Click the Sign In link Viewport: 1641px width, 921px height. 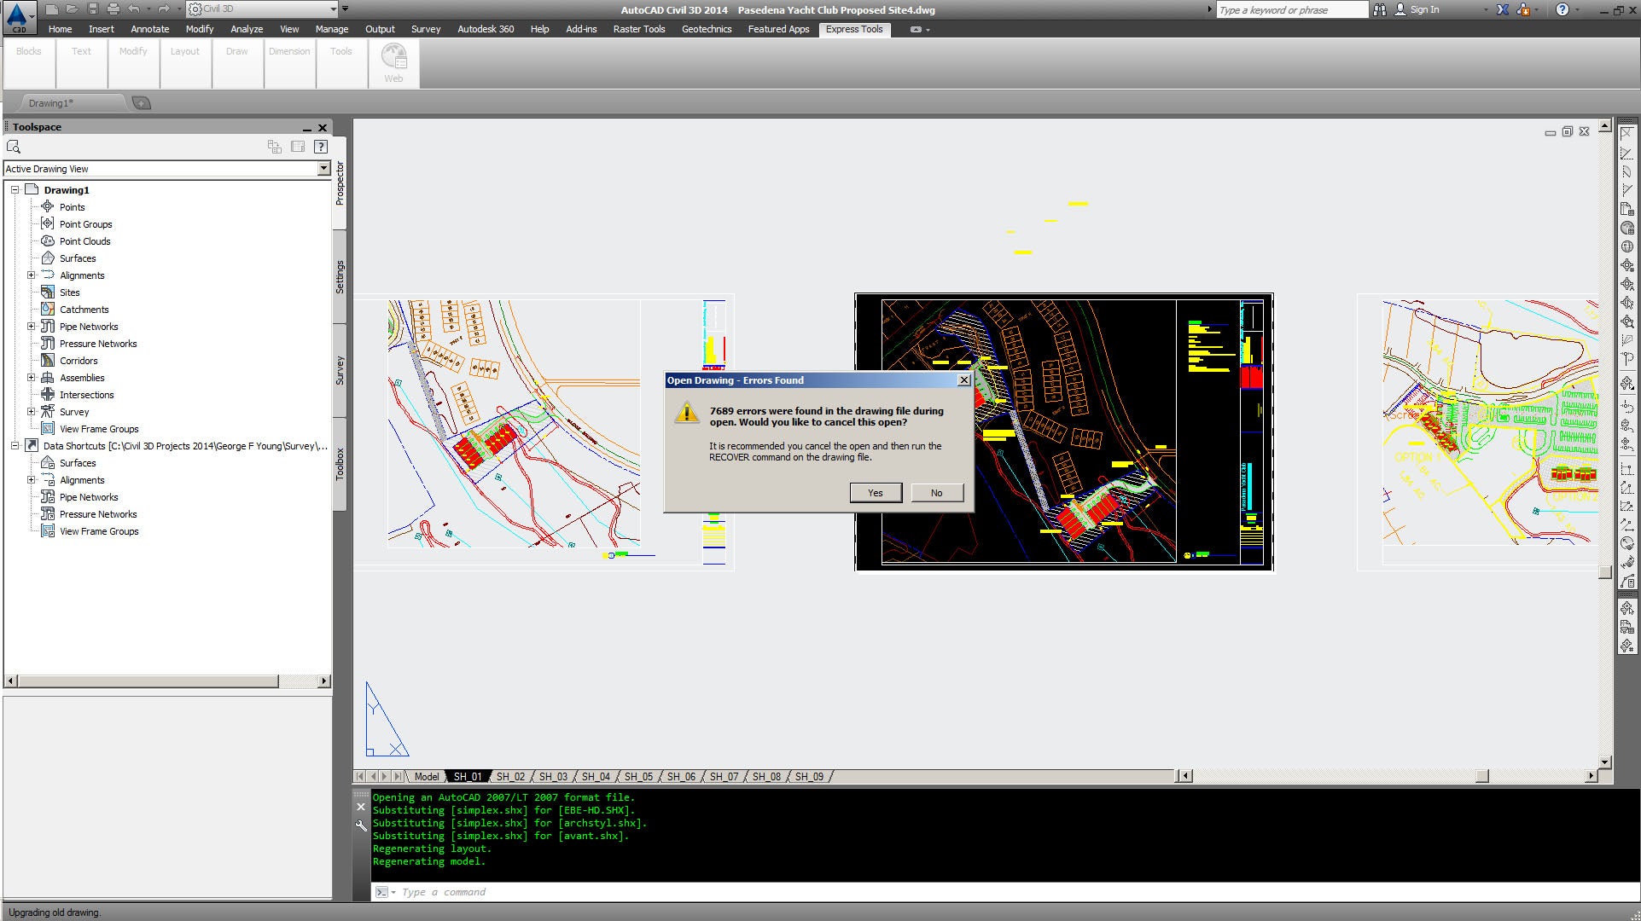click(1424, 9)
